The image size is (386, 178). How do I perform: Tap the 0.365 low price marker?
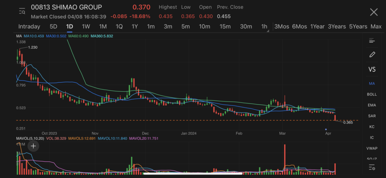pyautogui.click(x=348, y=122)
